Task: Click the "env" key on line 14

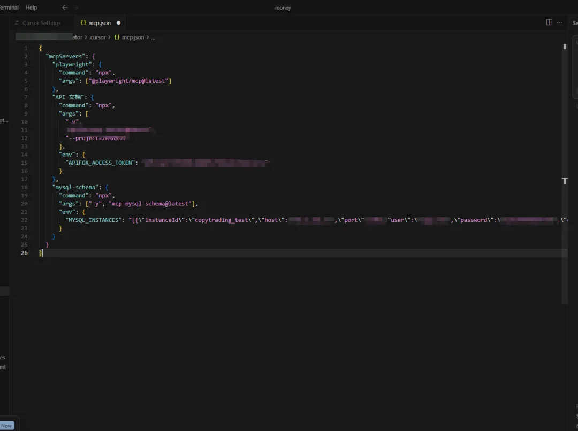Action: click(x=67, y=155)
